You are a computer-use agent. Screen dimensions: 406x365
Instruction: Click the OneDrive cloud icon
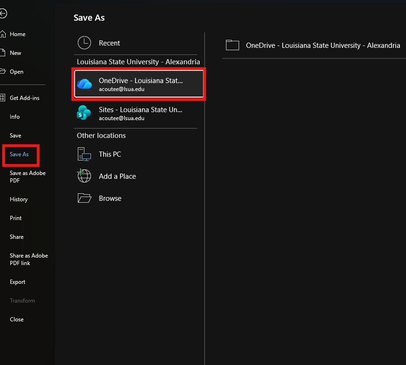click(x=84, y=84)
